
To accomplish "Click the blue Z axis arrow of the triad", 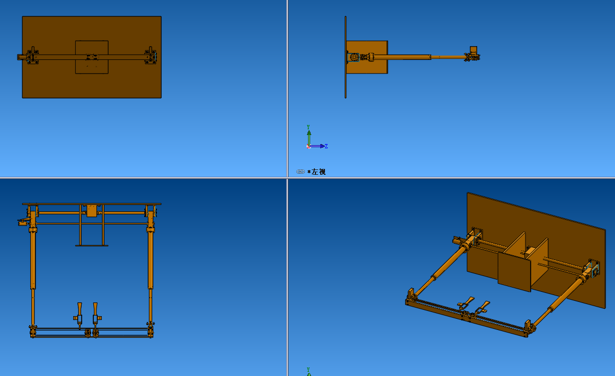I will click(x=321, y=146).
